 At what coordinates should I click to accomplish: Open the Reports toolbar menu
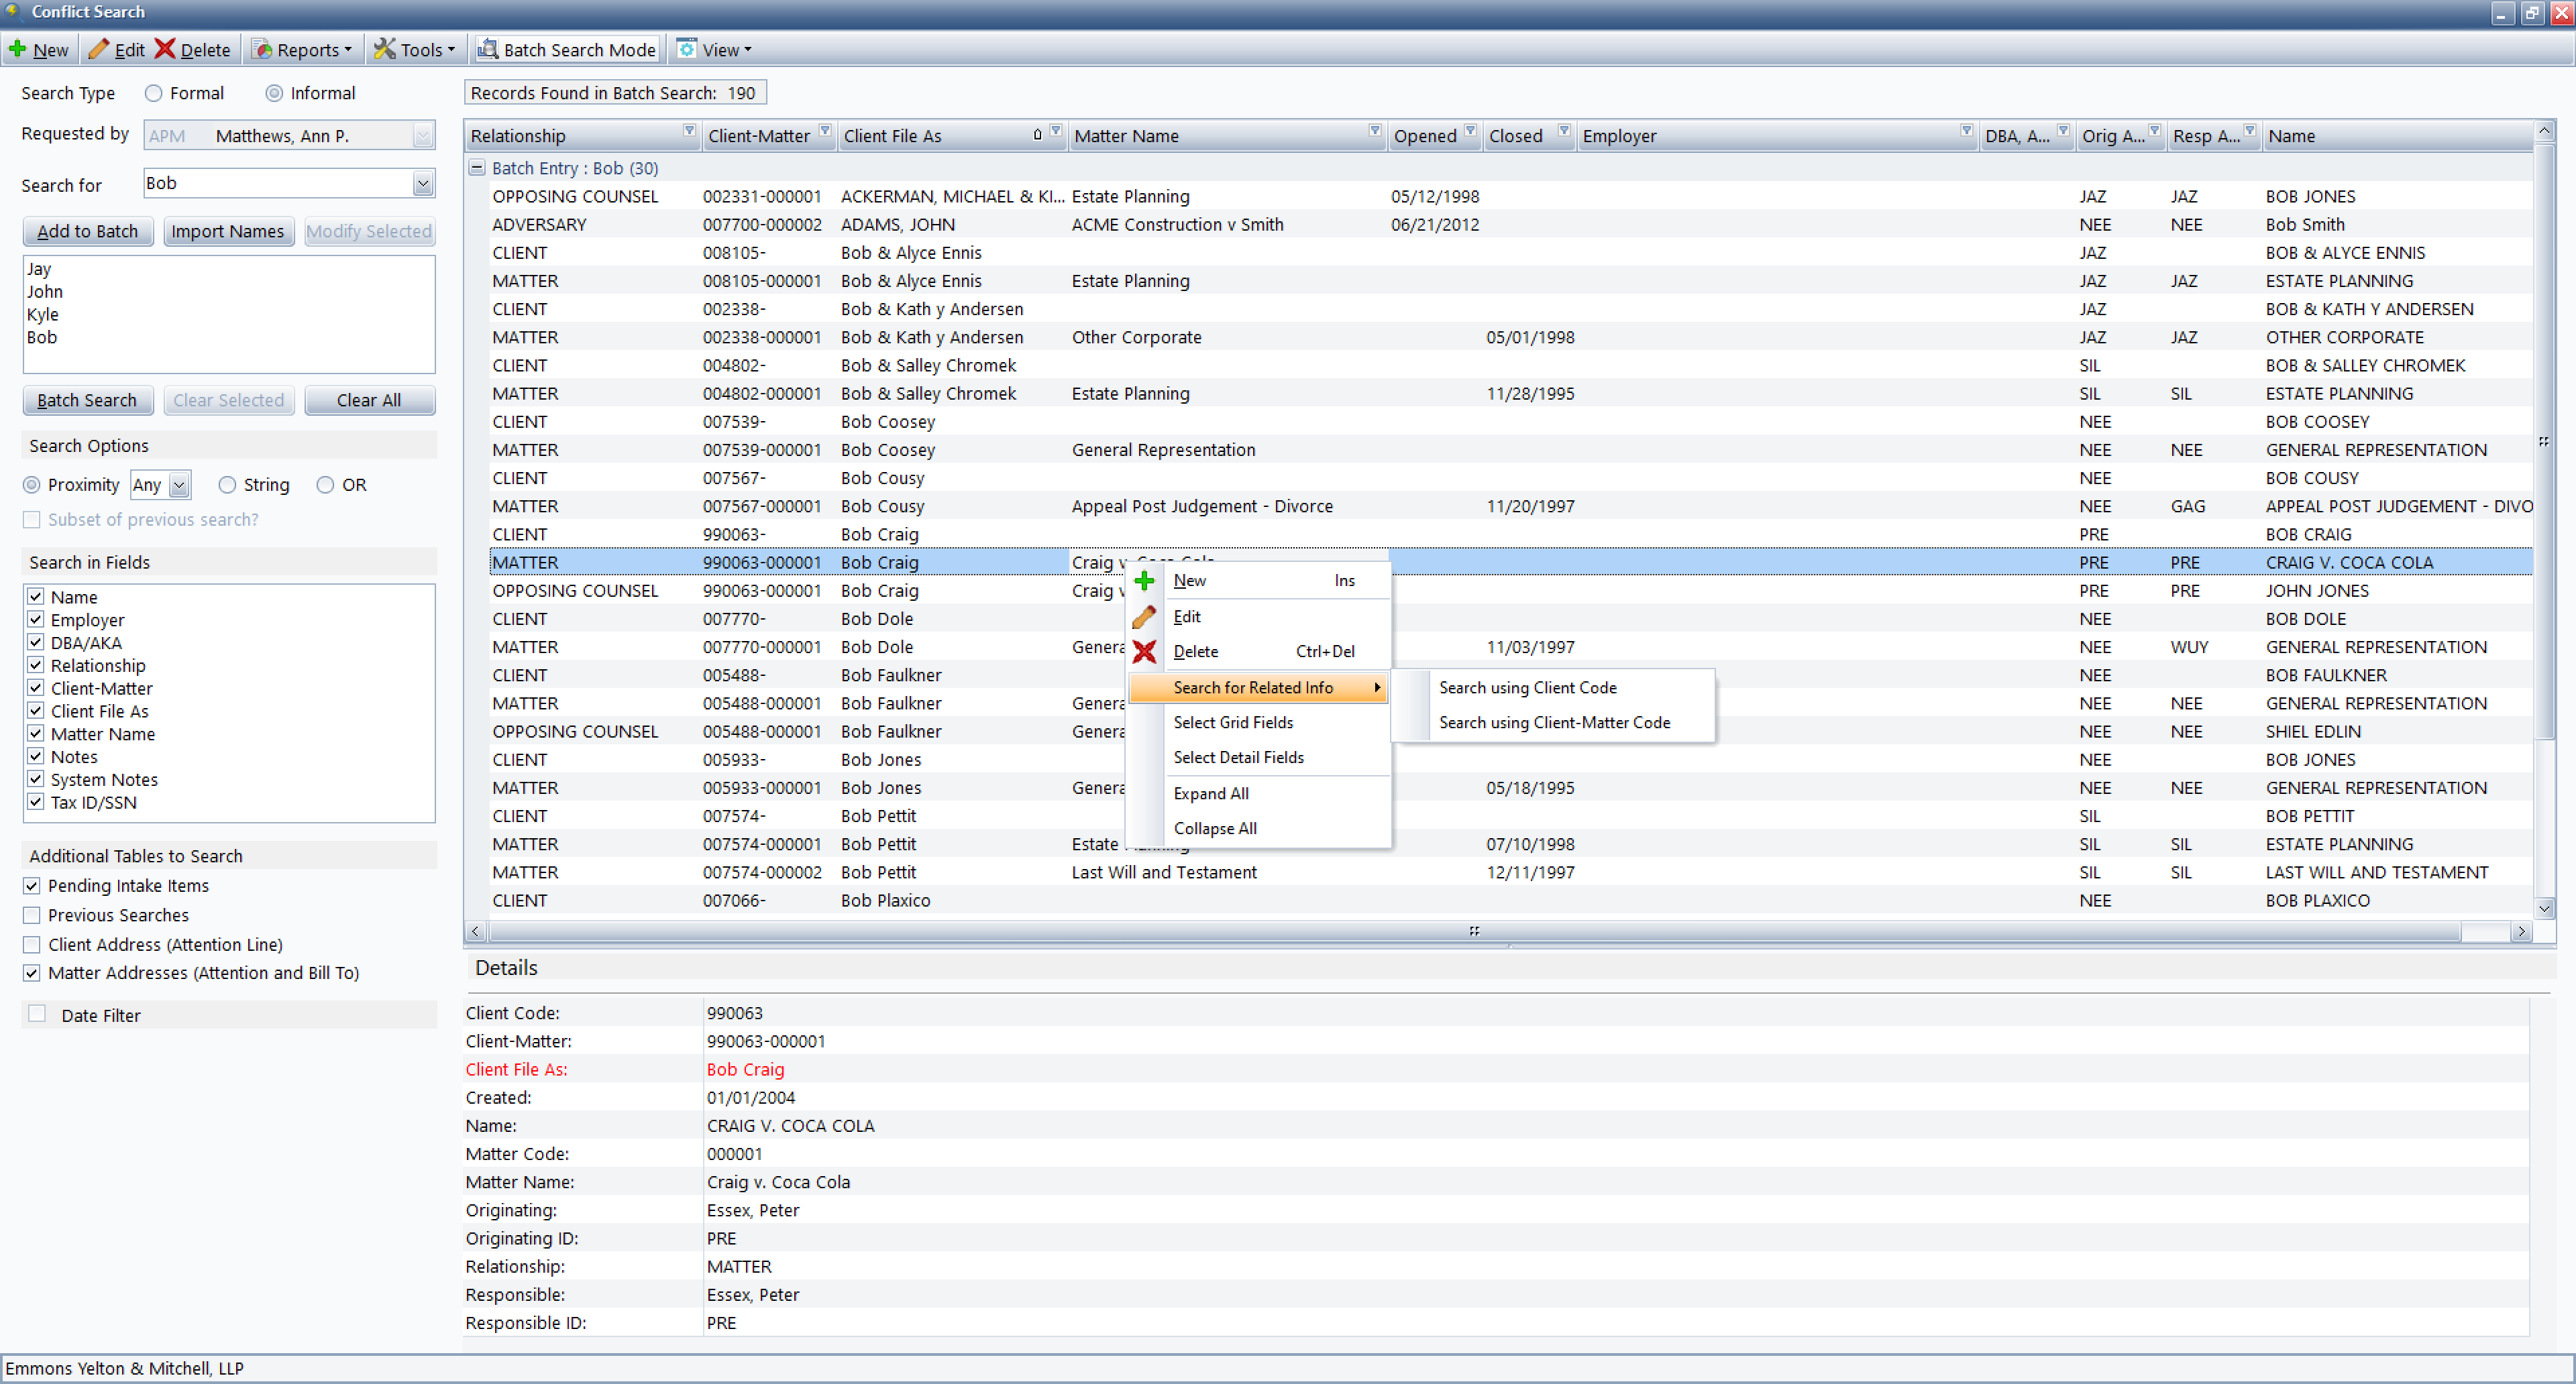pyautogui.click(x=301, y=49)
